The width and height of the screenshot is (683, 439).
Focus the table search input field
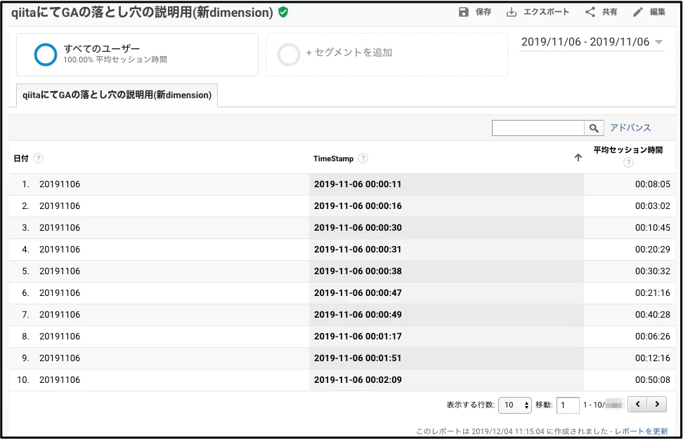[538, 128]
